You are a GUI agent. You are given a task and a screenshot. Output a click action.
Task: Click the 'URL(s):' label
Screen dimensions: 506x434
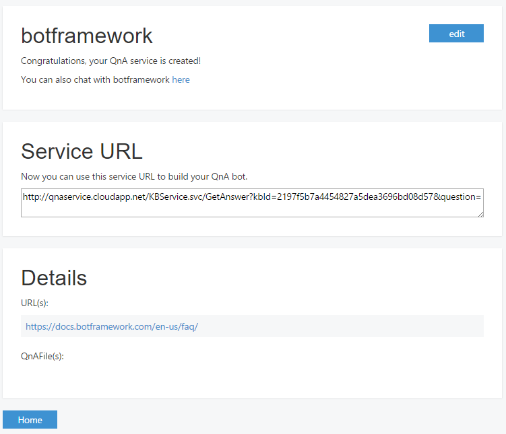click(34, 303)
